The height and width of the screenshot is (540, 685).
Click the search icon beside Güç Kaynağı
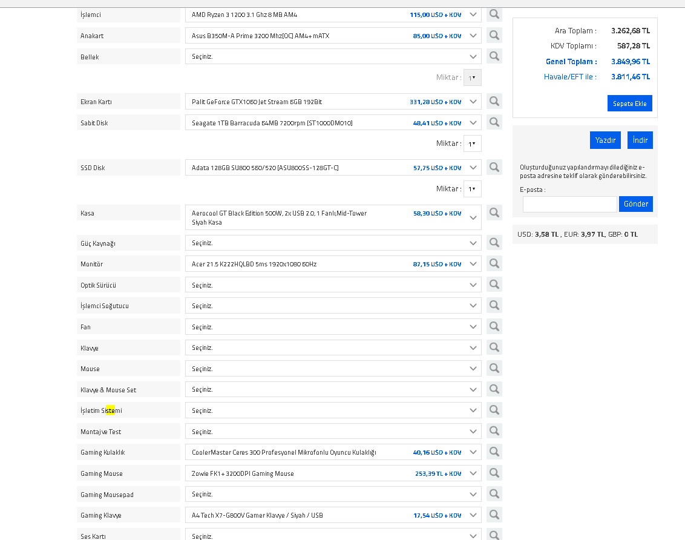[x=494, y=243]
